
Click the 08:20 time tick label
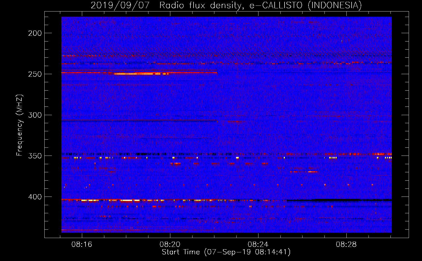[x=170, y=245]
